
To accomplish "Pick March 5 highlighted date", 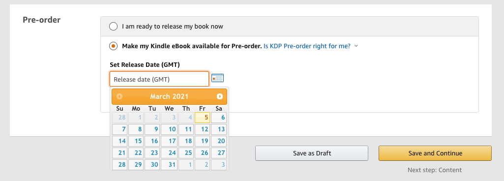I will tap(203, 118).
